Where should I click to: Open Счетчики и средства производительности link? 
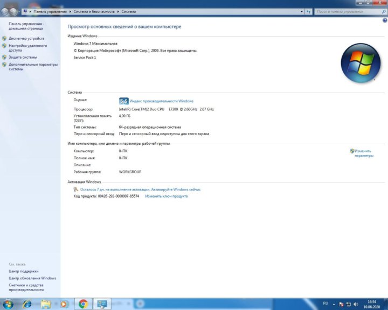click(26, 287)
